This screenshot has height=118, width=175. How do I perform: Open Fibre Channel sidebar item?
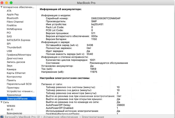15,22
